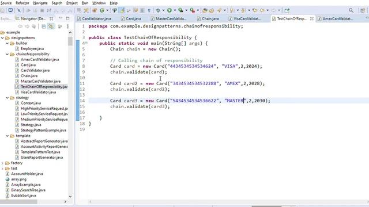This screenshot has height=207, width=369.
Task: Toggle Link with Editor in Navigator
Action: (x=51, y=26)
